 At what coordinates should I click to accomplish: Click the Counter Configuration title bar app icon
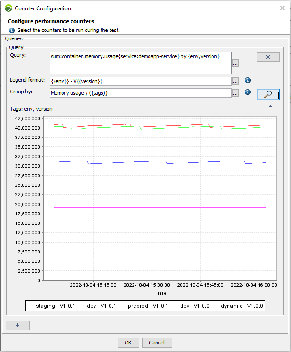pos(8,8)
